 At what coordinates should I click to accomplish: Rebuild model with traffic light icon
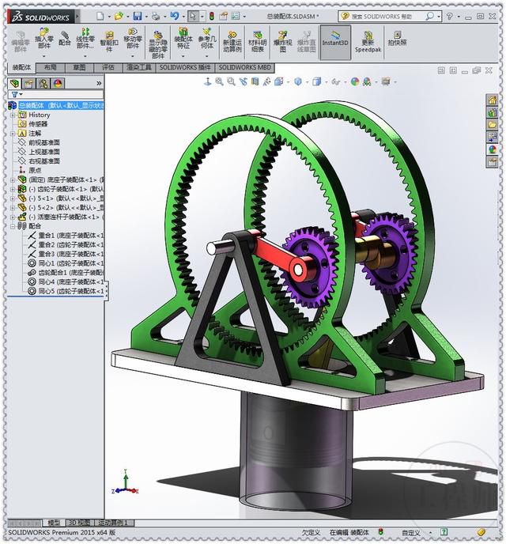click(x=212, y=16)
